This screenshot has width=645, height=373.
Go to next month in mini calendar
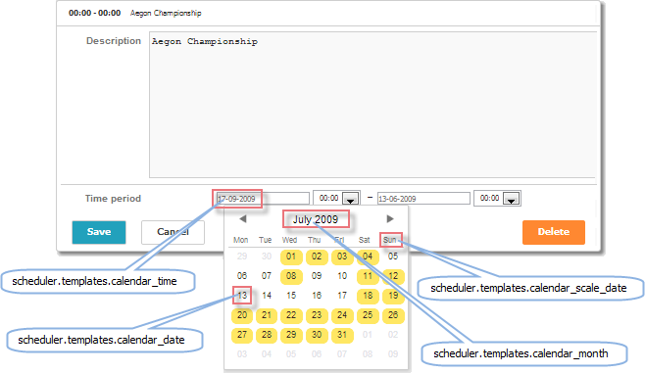point(390,219)
